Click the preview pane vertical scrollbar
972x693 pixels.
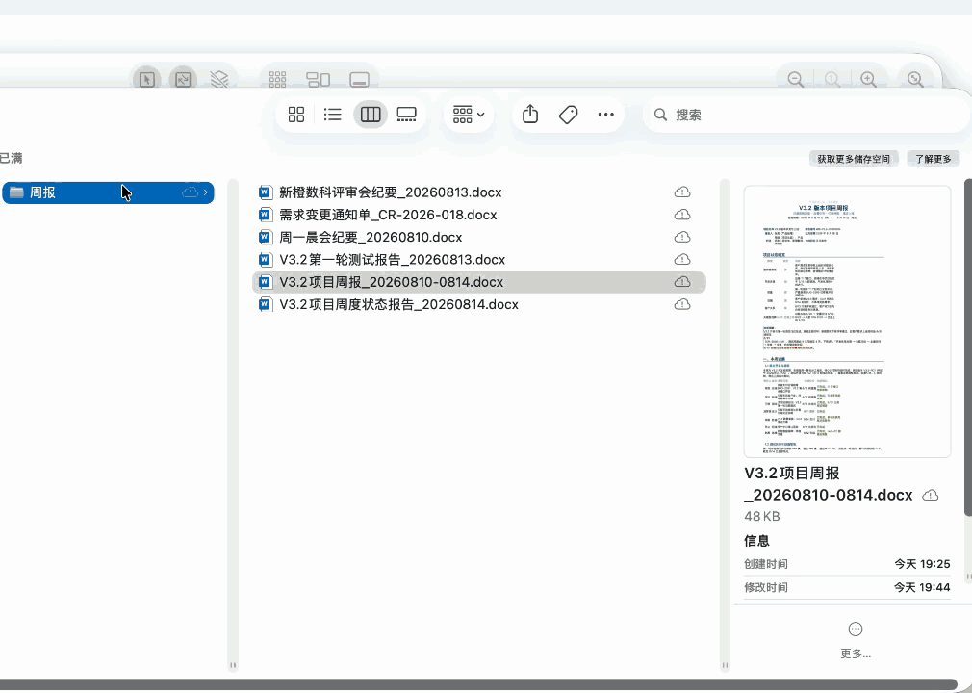coord(967,347)
